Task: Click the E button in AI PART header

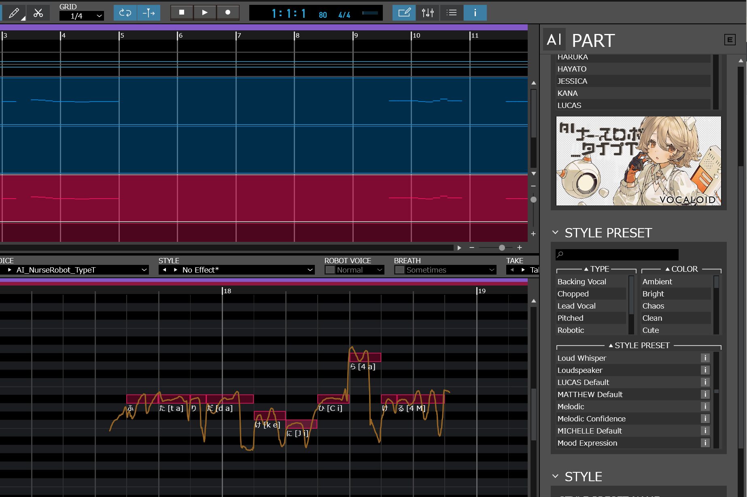Action: tap(730, 40)
